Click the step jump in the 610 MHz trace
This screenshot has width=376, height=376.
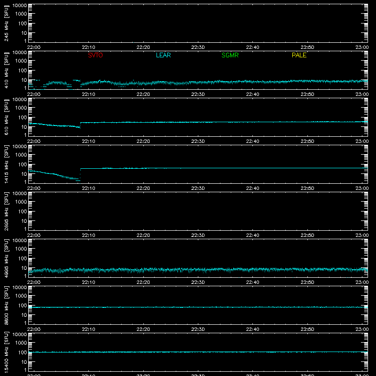point(80,125)
